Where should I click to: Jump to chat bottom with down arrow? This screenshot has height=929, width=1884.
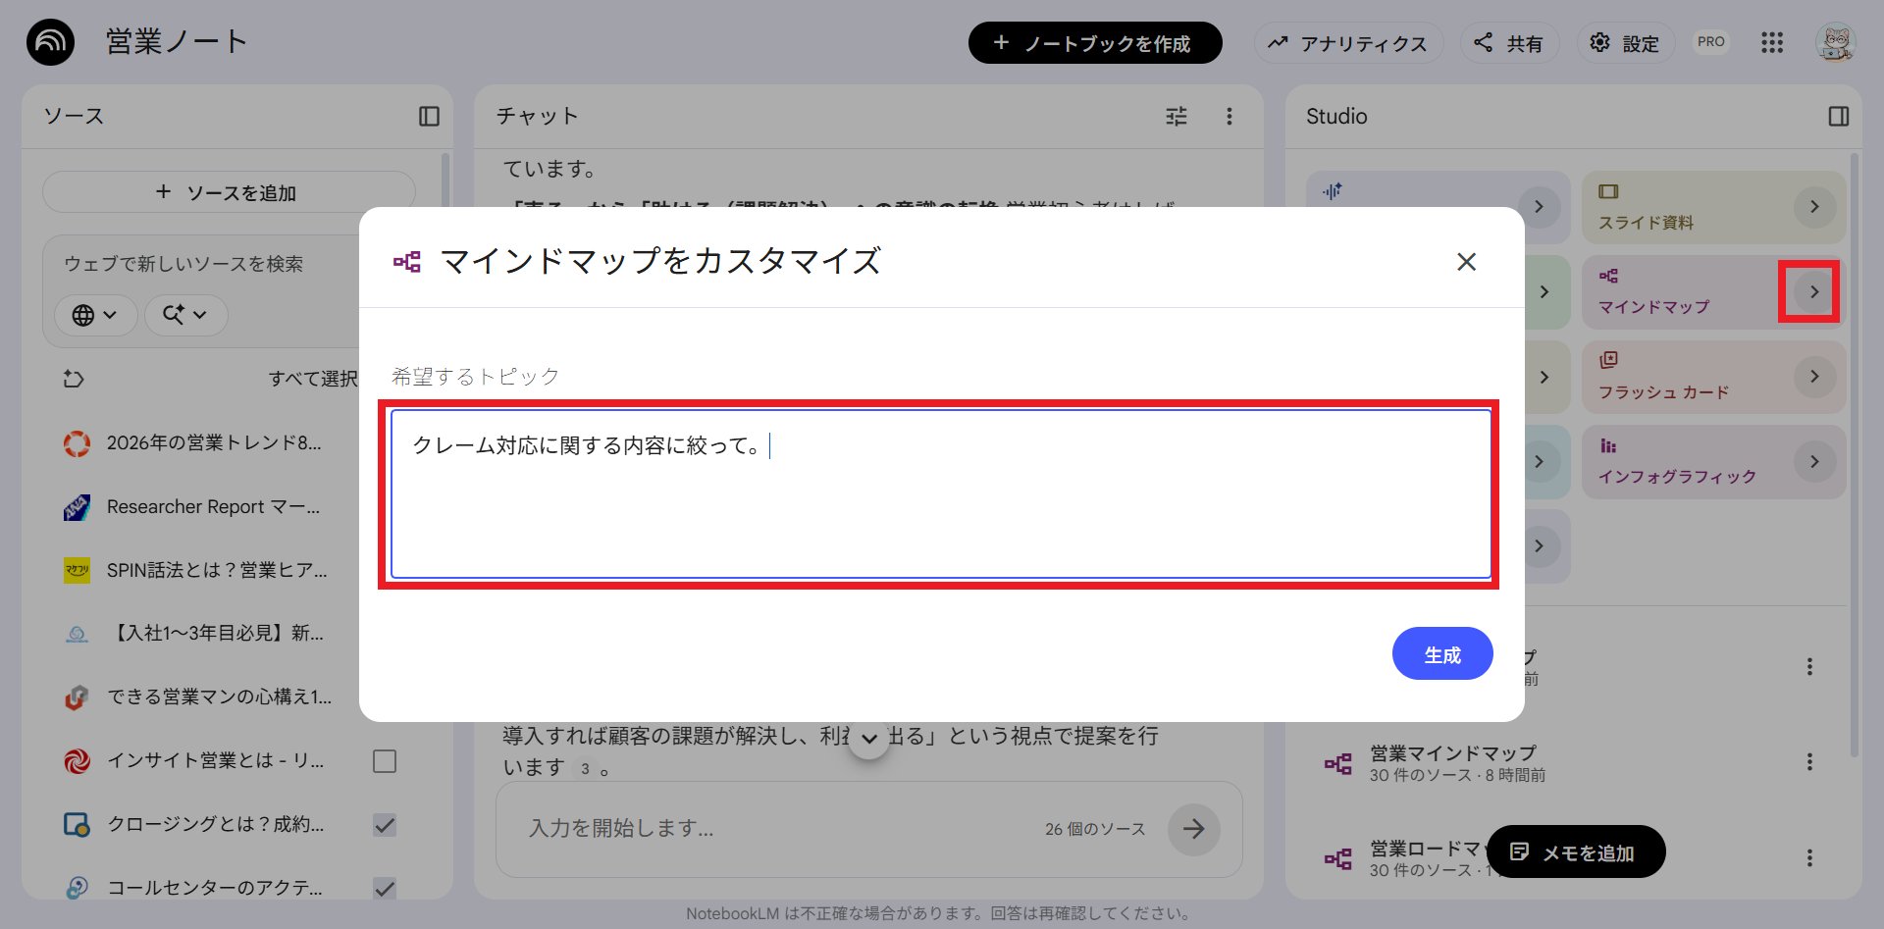tap(869, 739)
